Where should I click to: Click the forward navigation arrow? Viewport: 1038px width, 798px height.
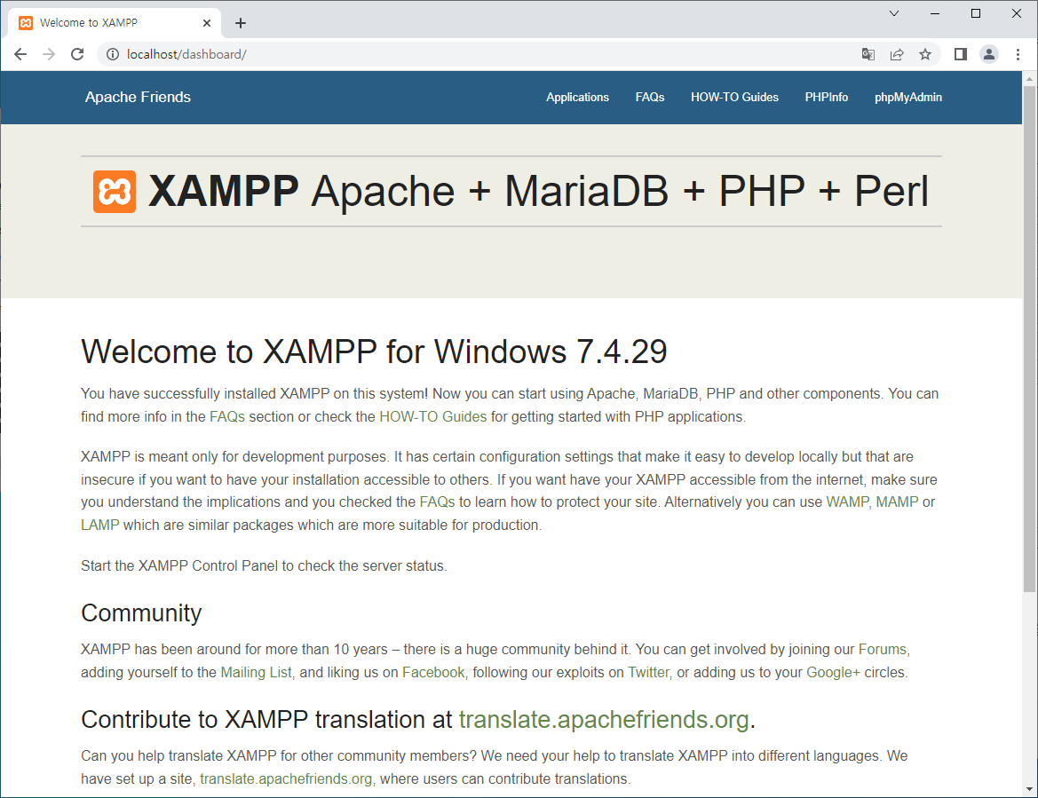pyautogui.click(x=49, y=54)
